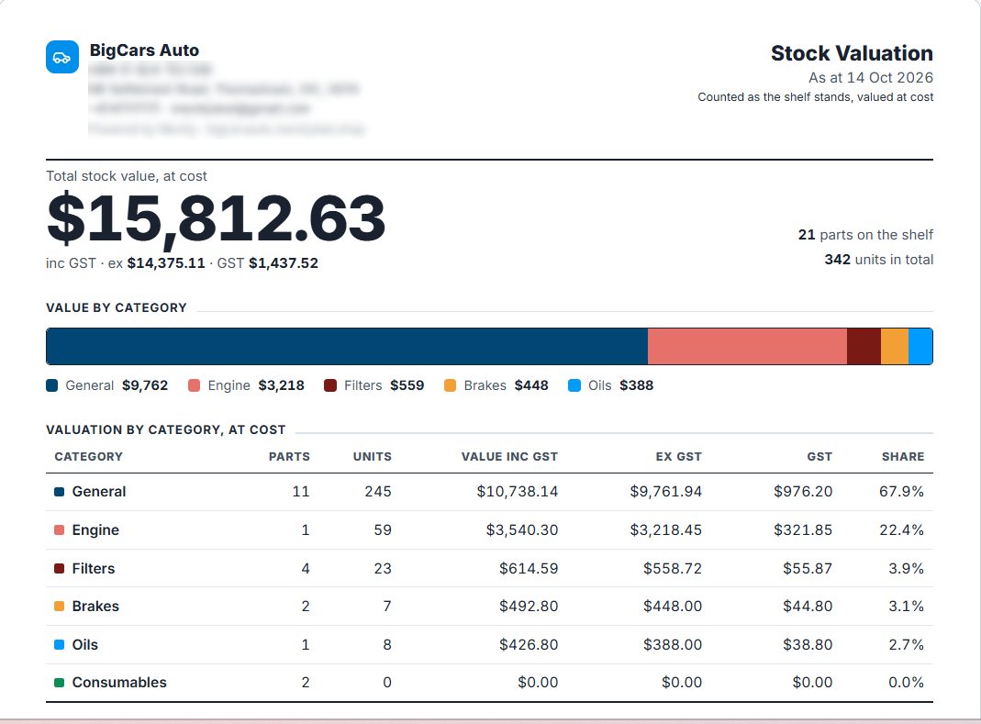Click legend value $9,762 for General
This screenshot has width=981, height=724.
pyautogui.click(x=145, y=385)
